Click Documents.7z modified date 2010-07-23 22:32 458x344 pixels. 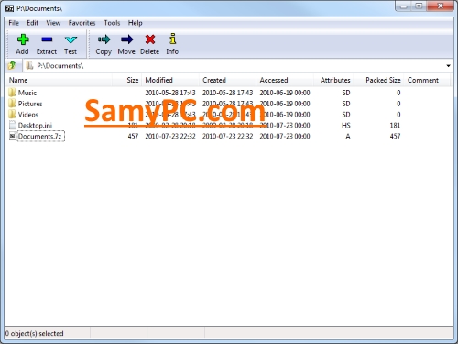(x=170, y=136)
